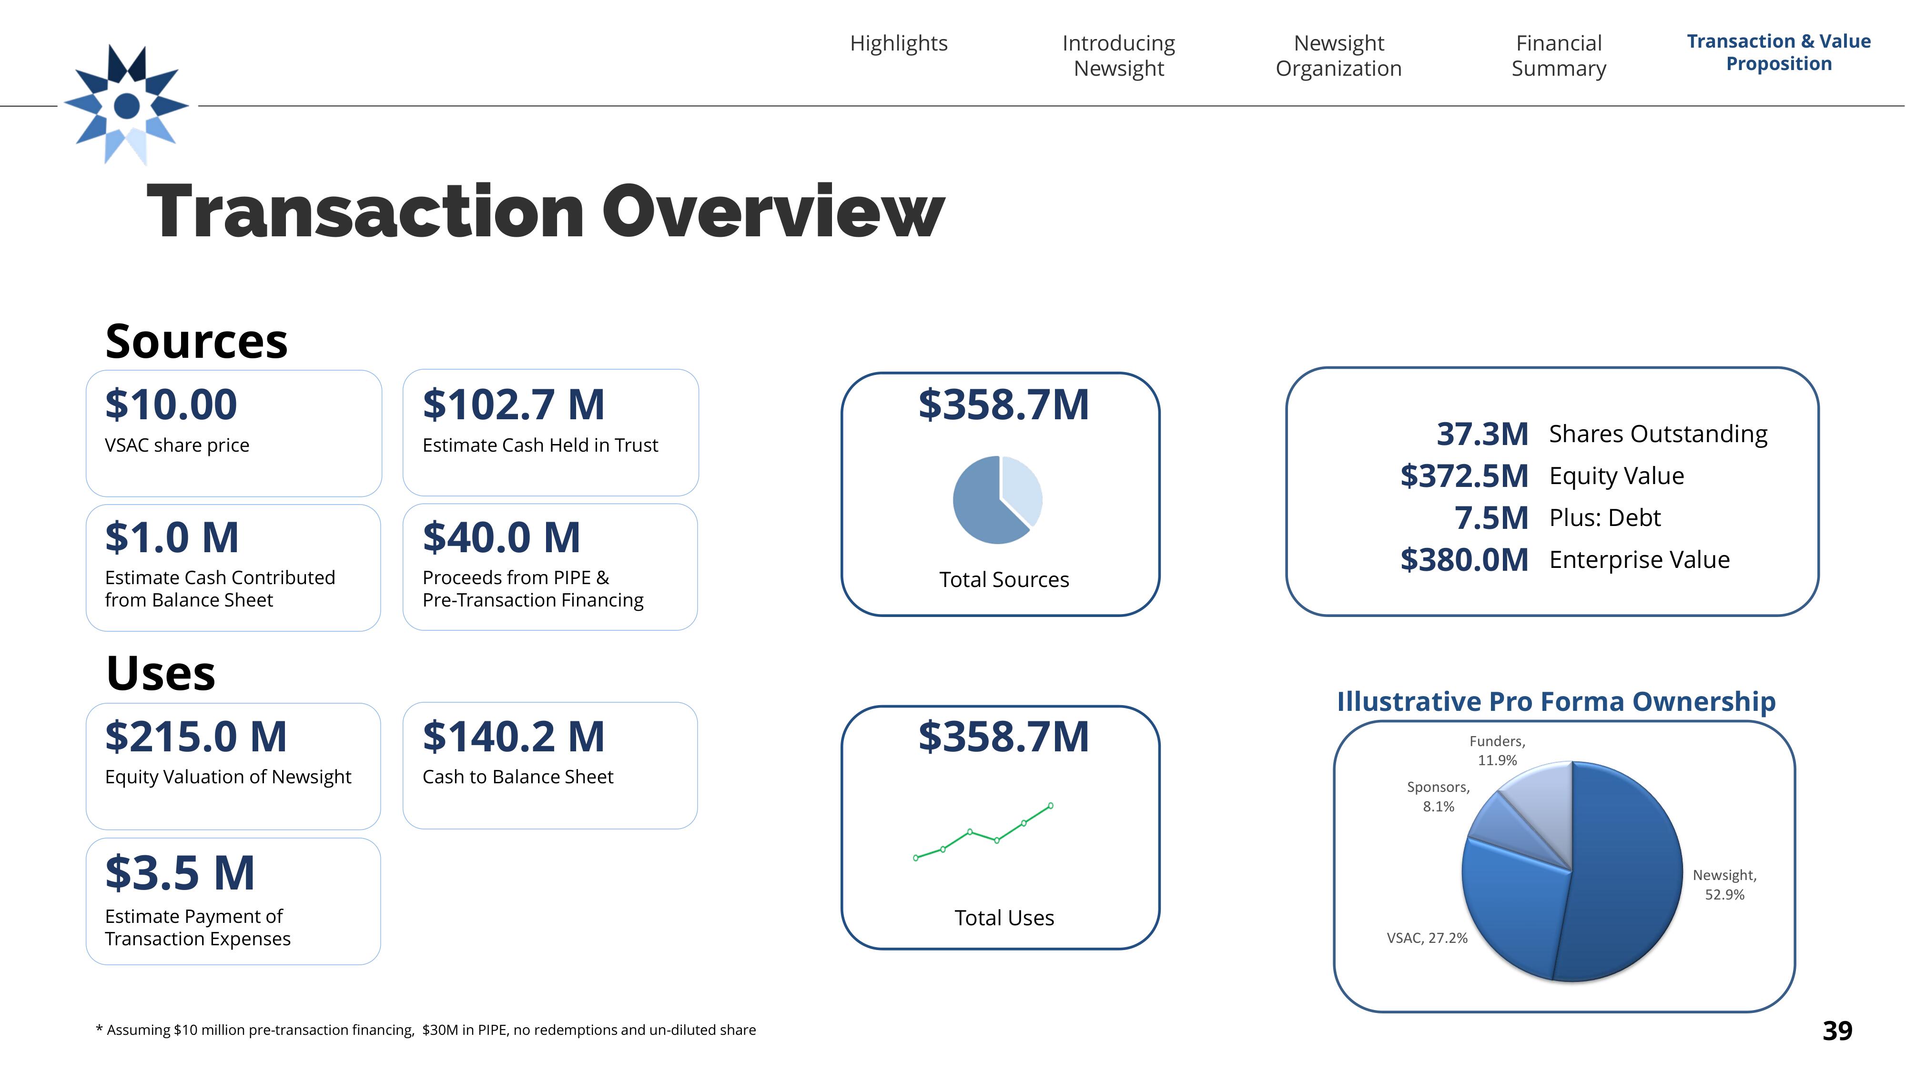
Task: Click Illustrative Pro Forma Ownership heading
Action: coord(1556,701)
